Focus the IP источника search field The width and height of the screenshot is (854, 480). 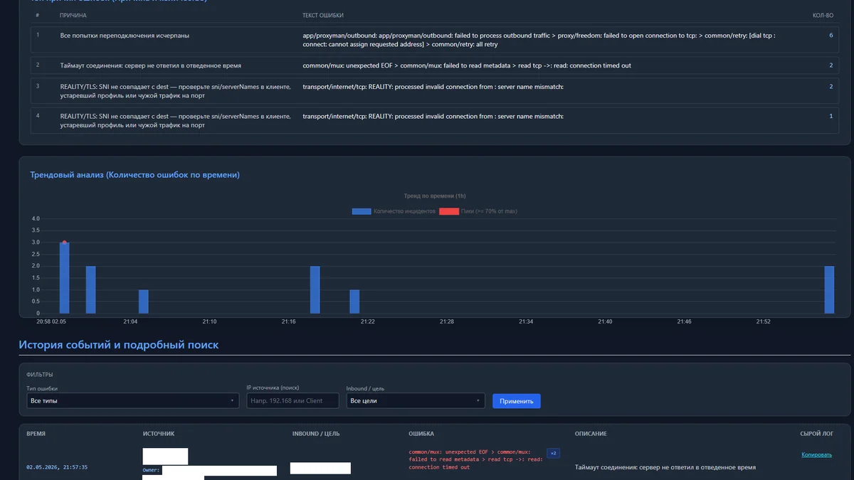(292, 400)
